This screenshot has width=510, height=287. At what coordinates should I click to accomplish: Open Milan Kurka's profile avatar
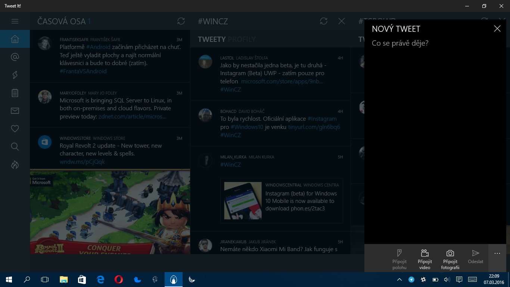pos(205,161)
